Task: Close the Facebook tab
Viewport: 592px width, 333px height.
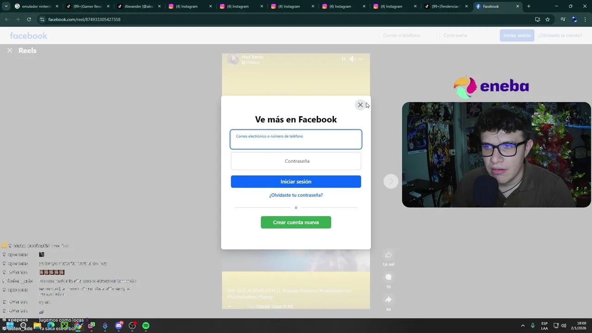Action: 518,6
